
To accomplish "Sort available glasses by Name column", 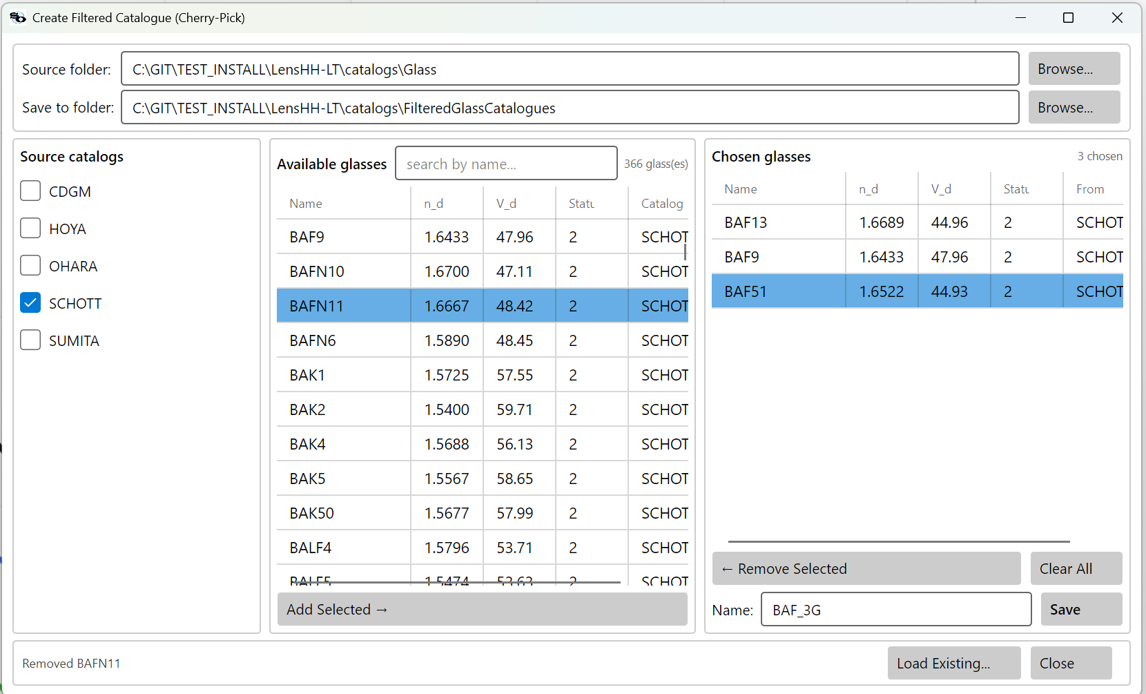I will (344, 203).
